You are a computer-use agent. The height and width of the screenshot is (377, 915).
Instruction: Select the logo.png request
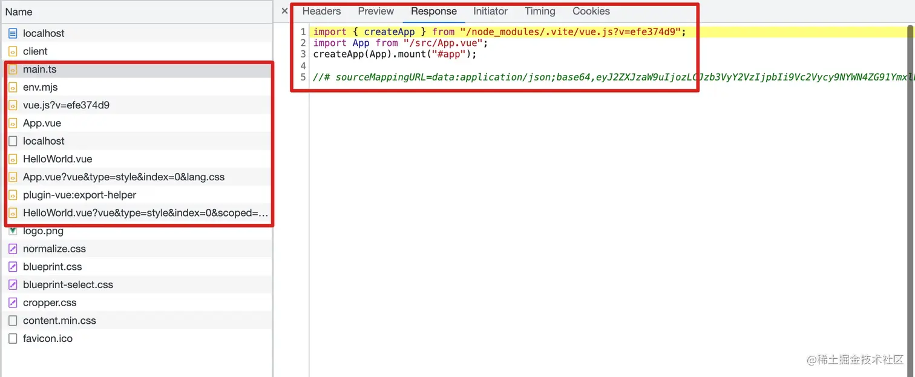[136, 231]
